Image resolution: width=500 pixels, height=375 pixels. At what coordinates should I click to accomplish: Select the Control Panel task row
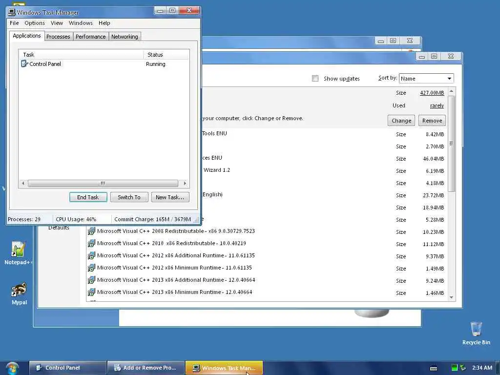[x=104, y=64]
